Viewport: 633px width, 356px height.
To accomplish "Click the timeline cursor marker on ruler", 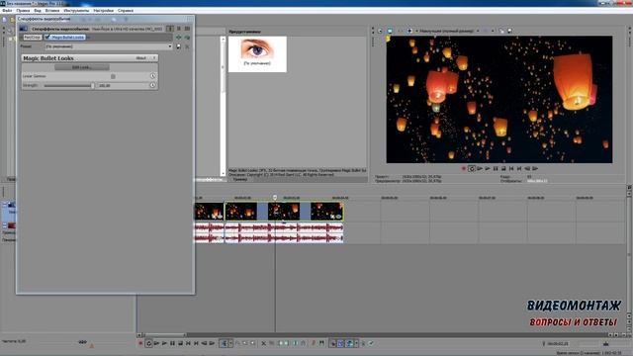I will pyautogui.click(x=275, y=198).
